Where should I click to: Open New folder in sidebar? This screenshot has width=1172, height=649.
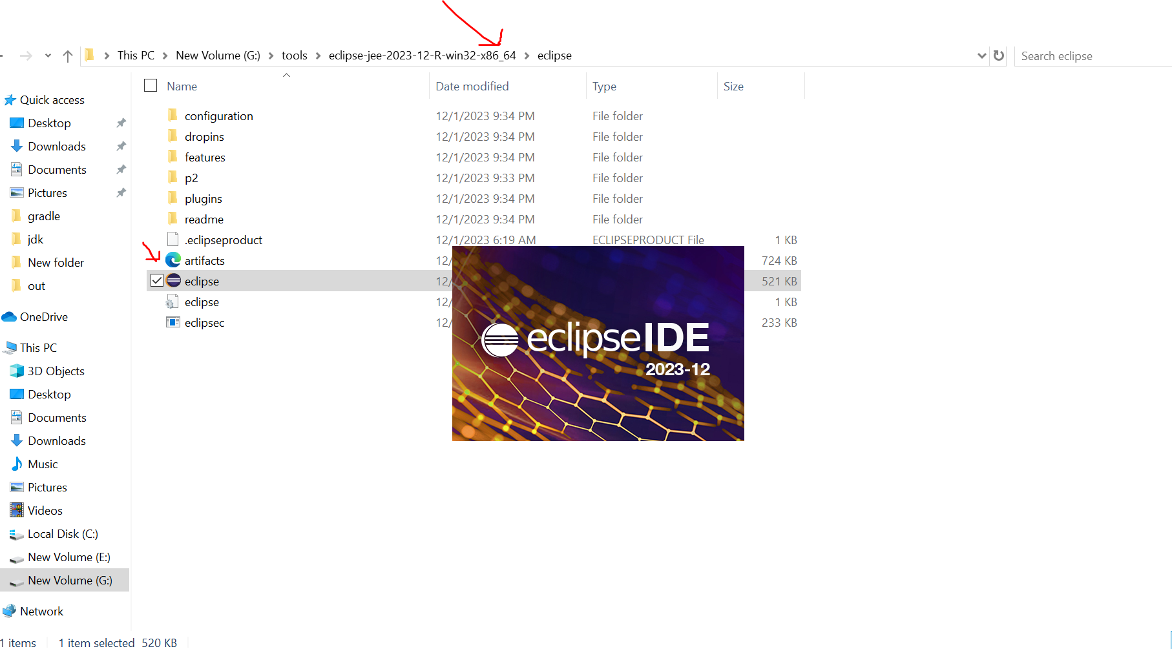[56, 263]
